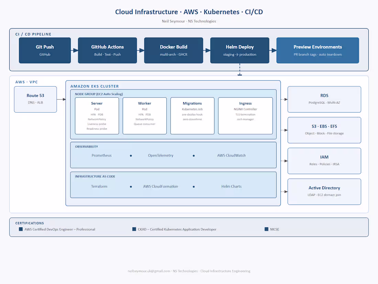The image size is (378, 284).
Task: Select the Ingress NGINX Controller card
Action: 245,116
